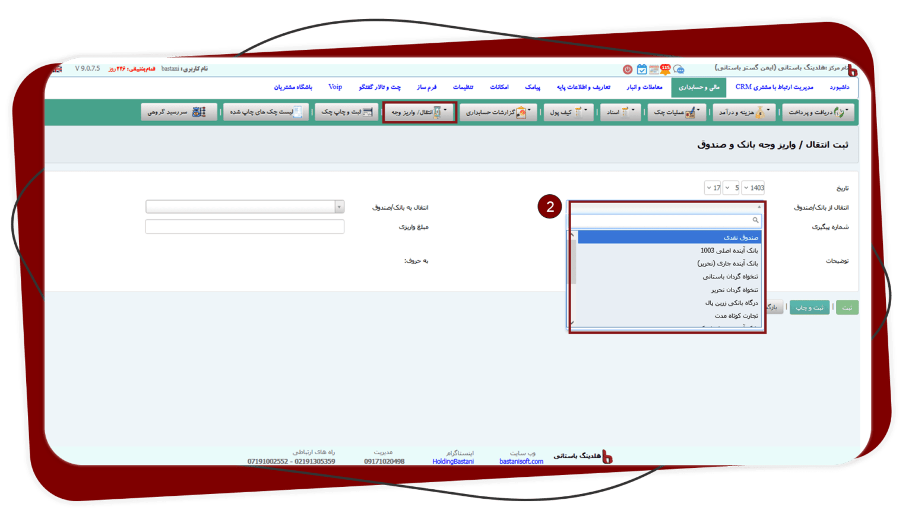Screen dimensions: 912x513
Task: Open لیست چک های چاپ شده
Action: point(266,112)
